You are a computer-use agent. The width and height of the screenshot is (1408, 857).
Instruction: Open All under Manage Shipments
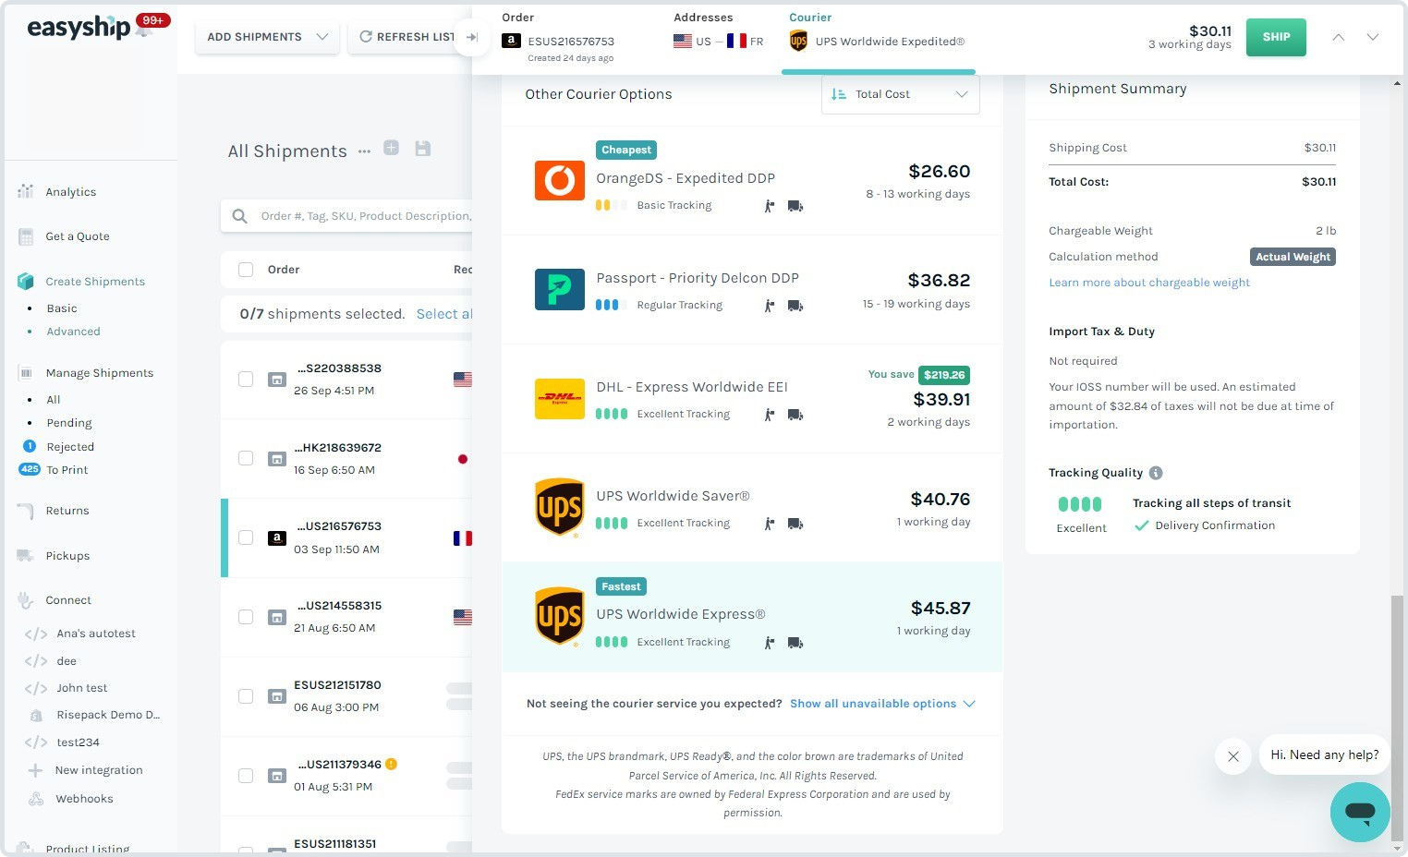pos(54,400)
